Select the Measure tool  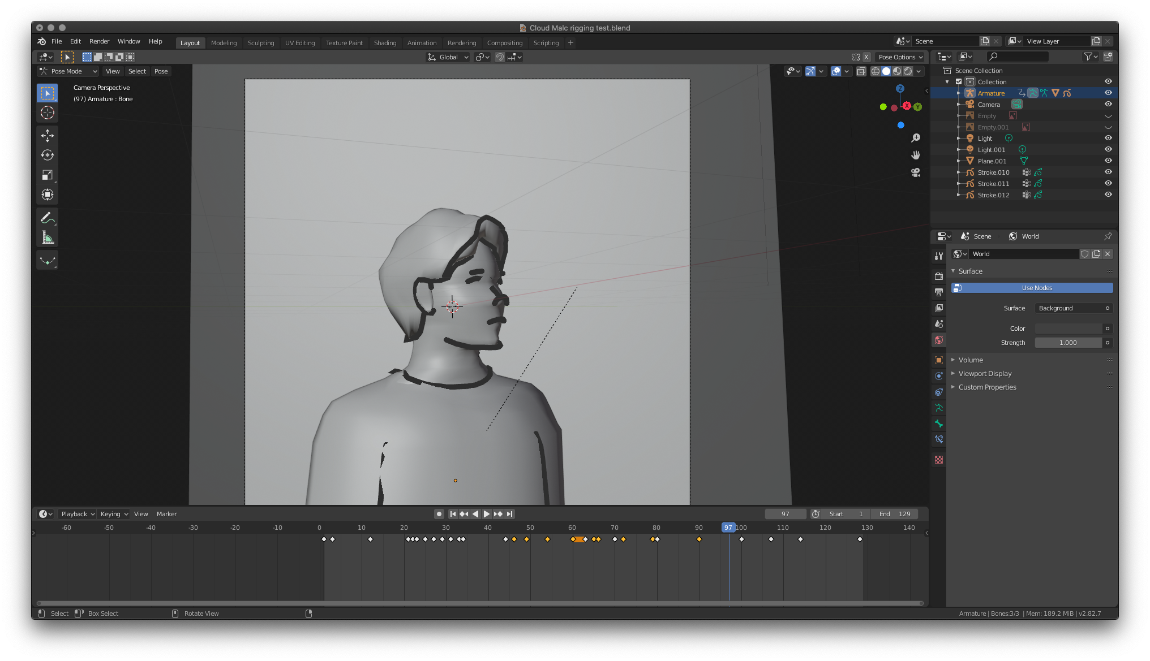click(47, 237)
